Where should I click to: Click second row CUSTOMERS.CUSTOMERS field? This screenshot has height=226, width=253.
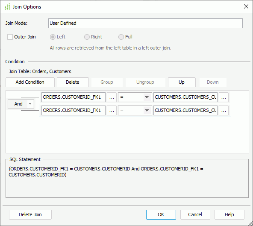pos(185,110)
